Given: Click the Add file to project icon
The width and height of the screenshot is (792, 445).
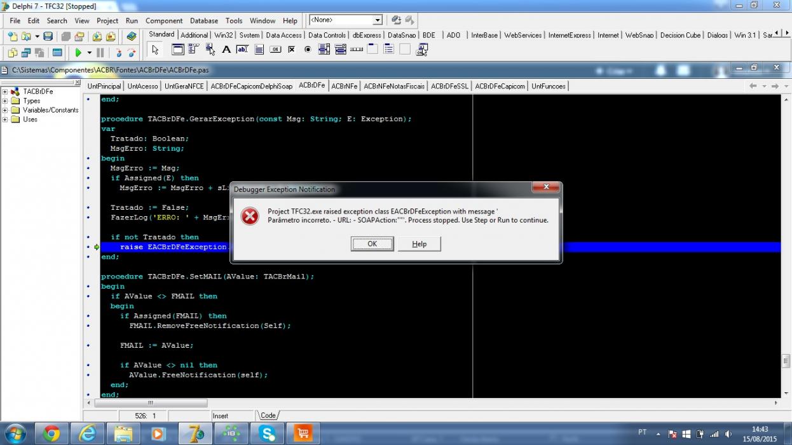Looking at the screenshot, I should tap(97, 37).
